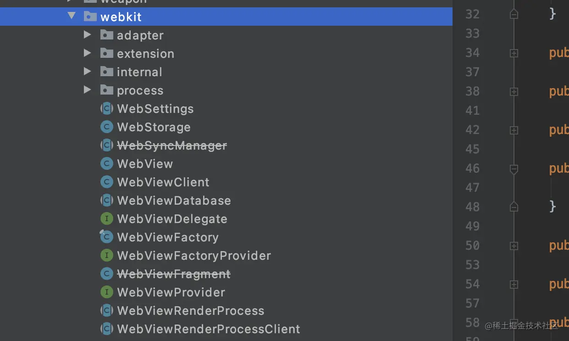Open WebViewRenderProcessClient file
Viewport: 569px width, 341px height.
(x=208, y=329)
